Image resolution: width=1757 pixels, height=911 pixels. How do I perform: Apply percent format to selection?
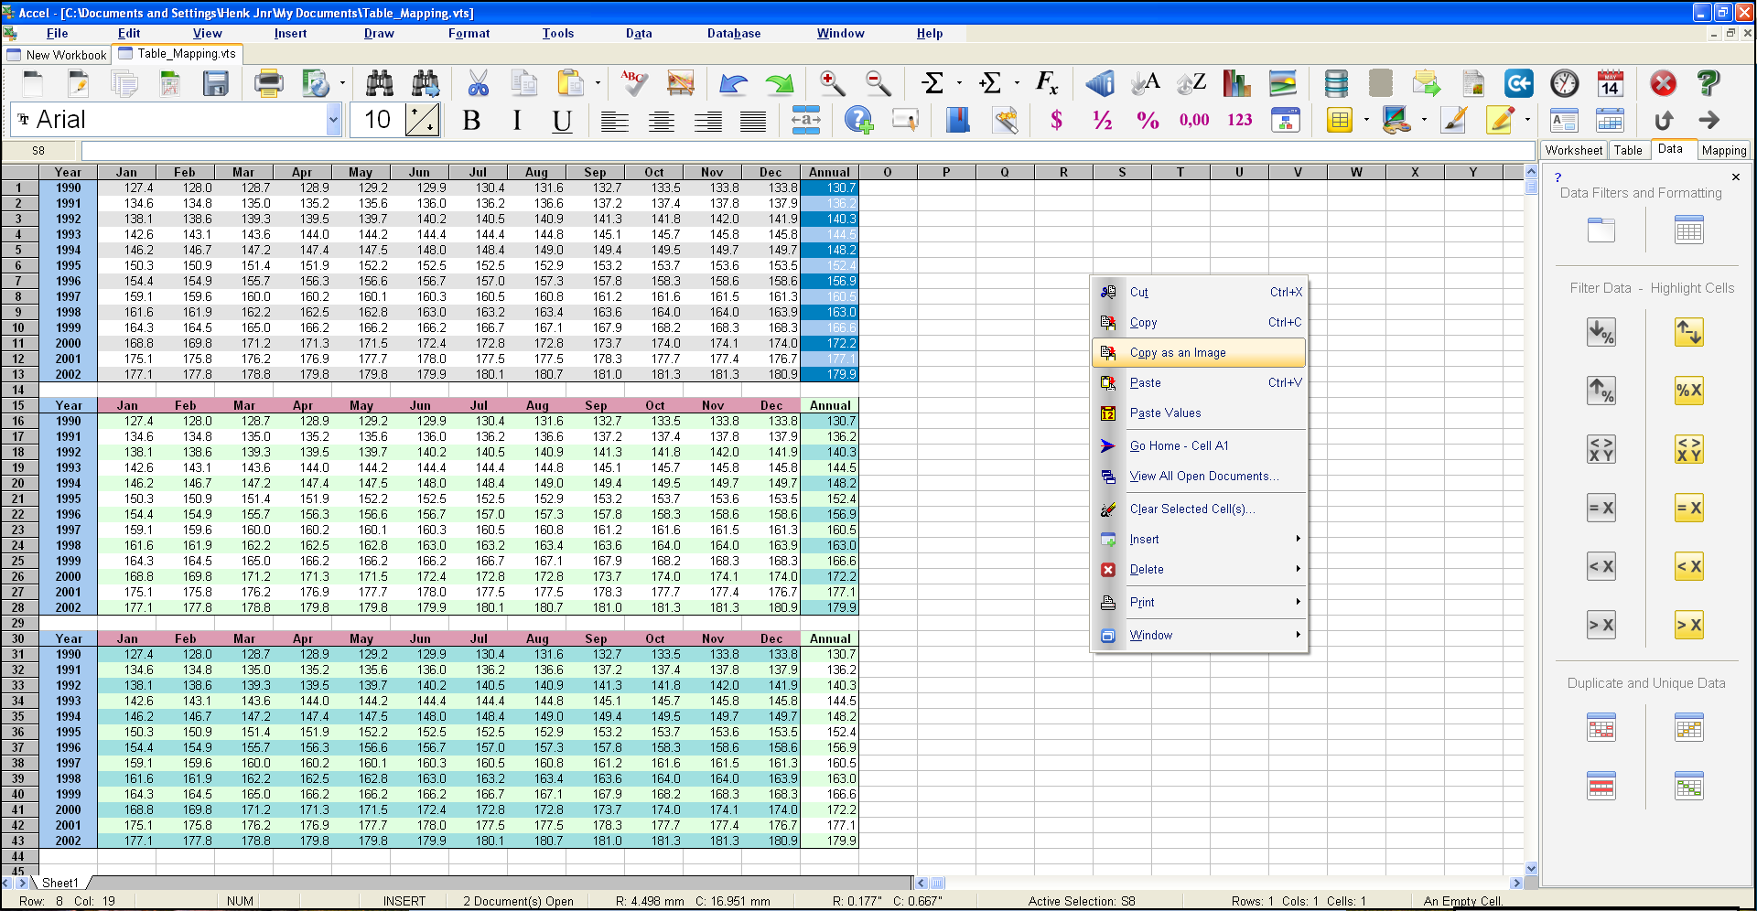tap(1148, 120)
